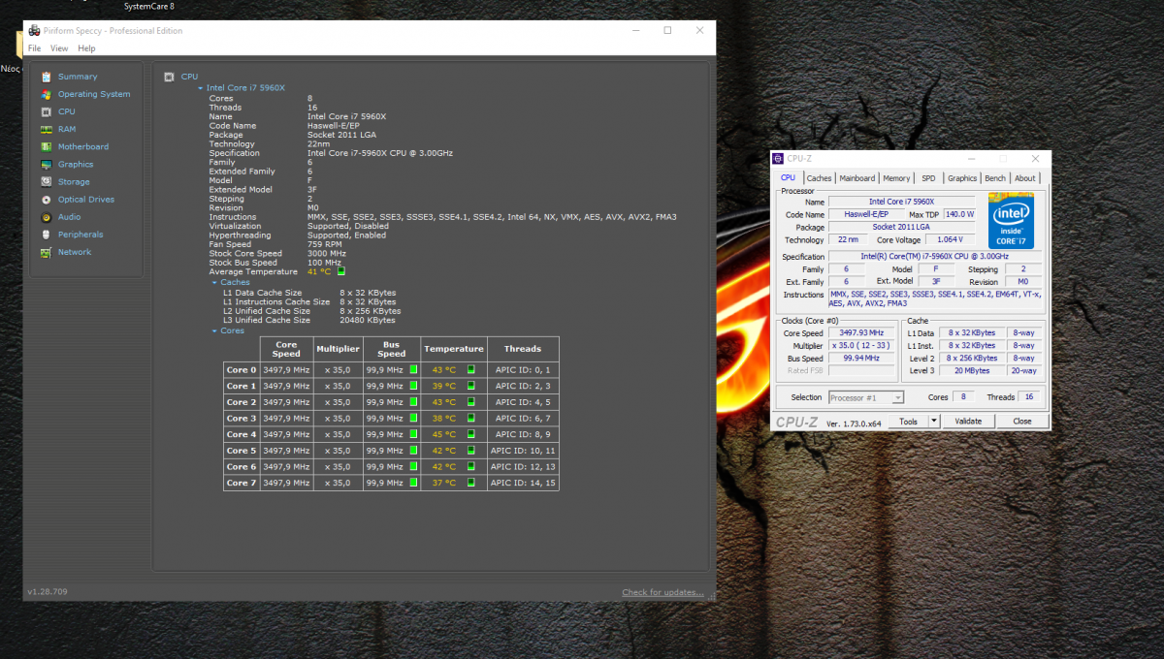Screen dimensions: 1164x659
Task: Click the Tools button in CPU-Z
Action: coord(908,422)
